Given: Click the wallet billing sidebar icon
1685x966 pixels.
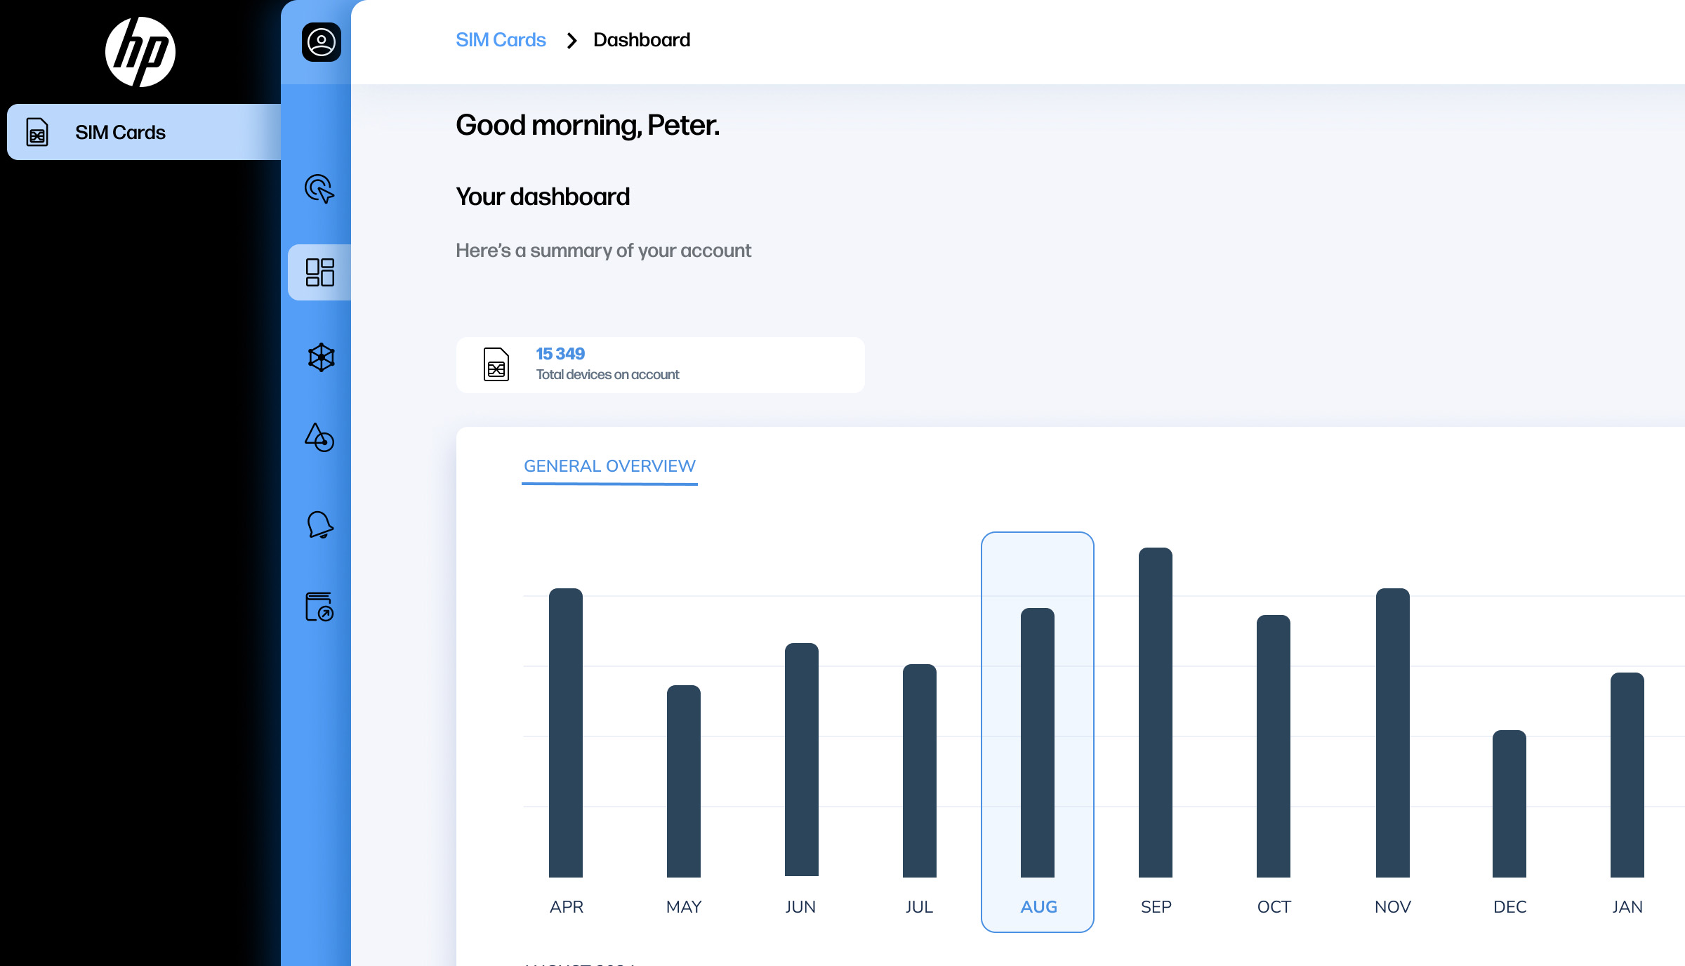Looking at the screenshot, I should (319, 607).
